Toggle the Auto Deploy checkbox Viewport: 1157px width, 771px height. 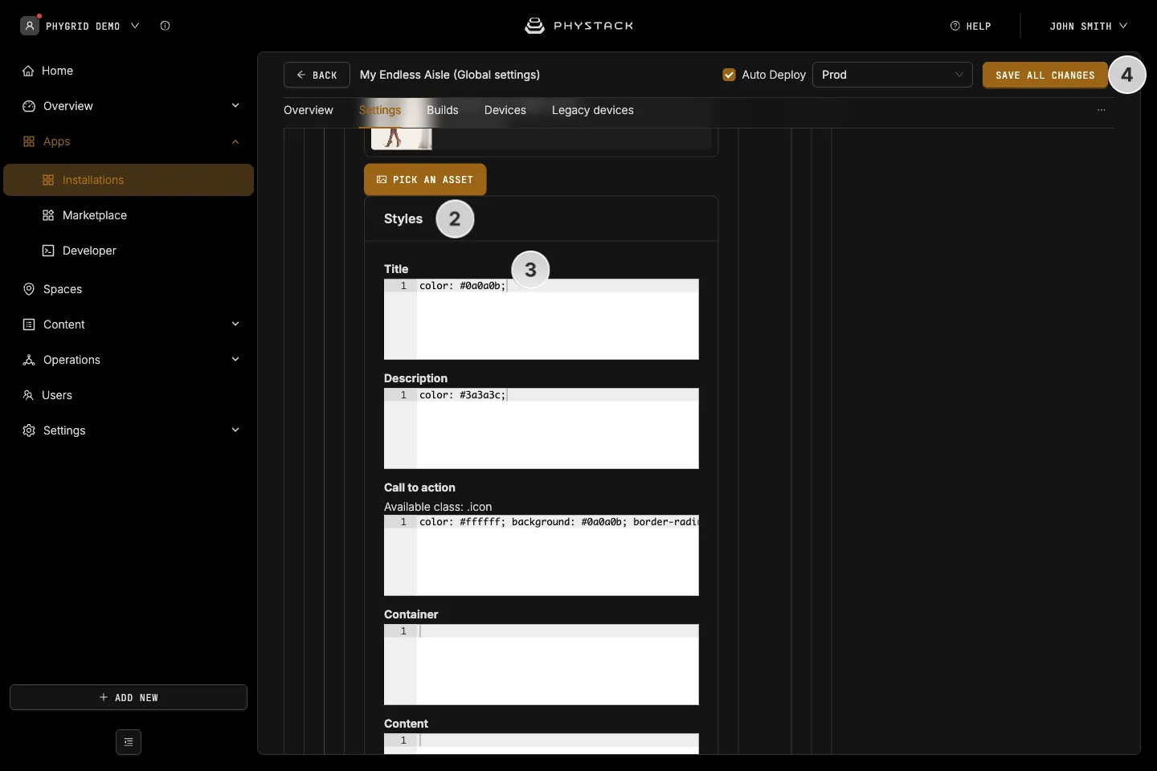pos(730,75)
